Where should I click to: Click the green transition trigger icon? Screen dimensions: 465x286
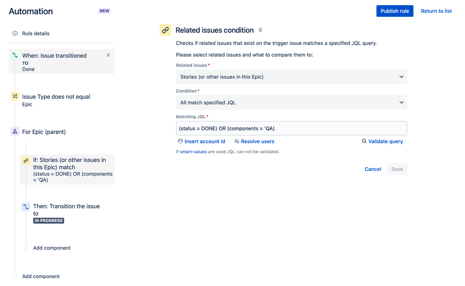[15, 55]
